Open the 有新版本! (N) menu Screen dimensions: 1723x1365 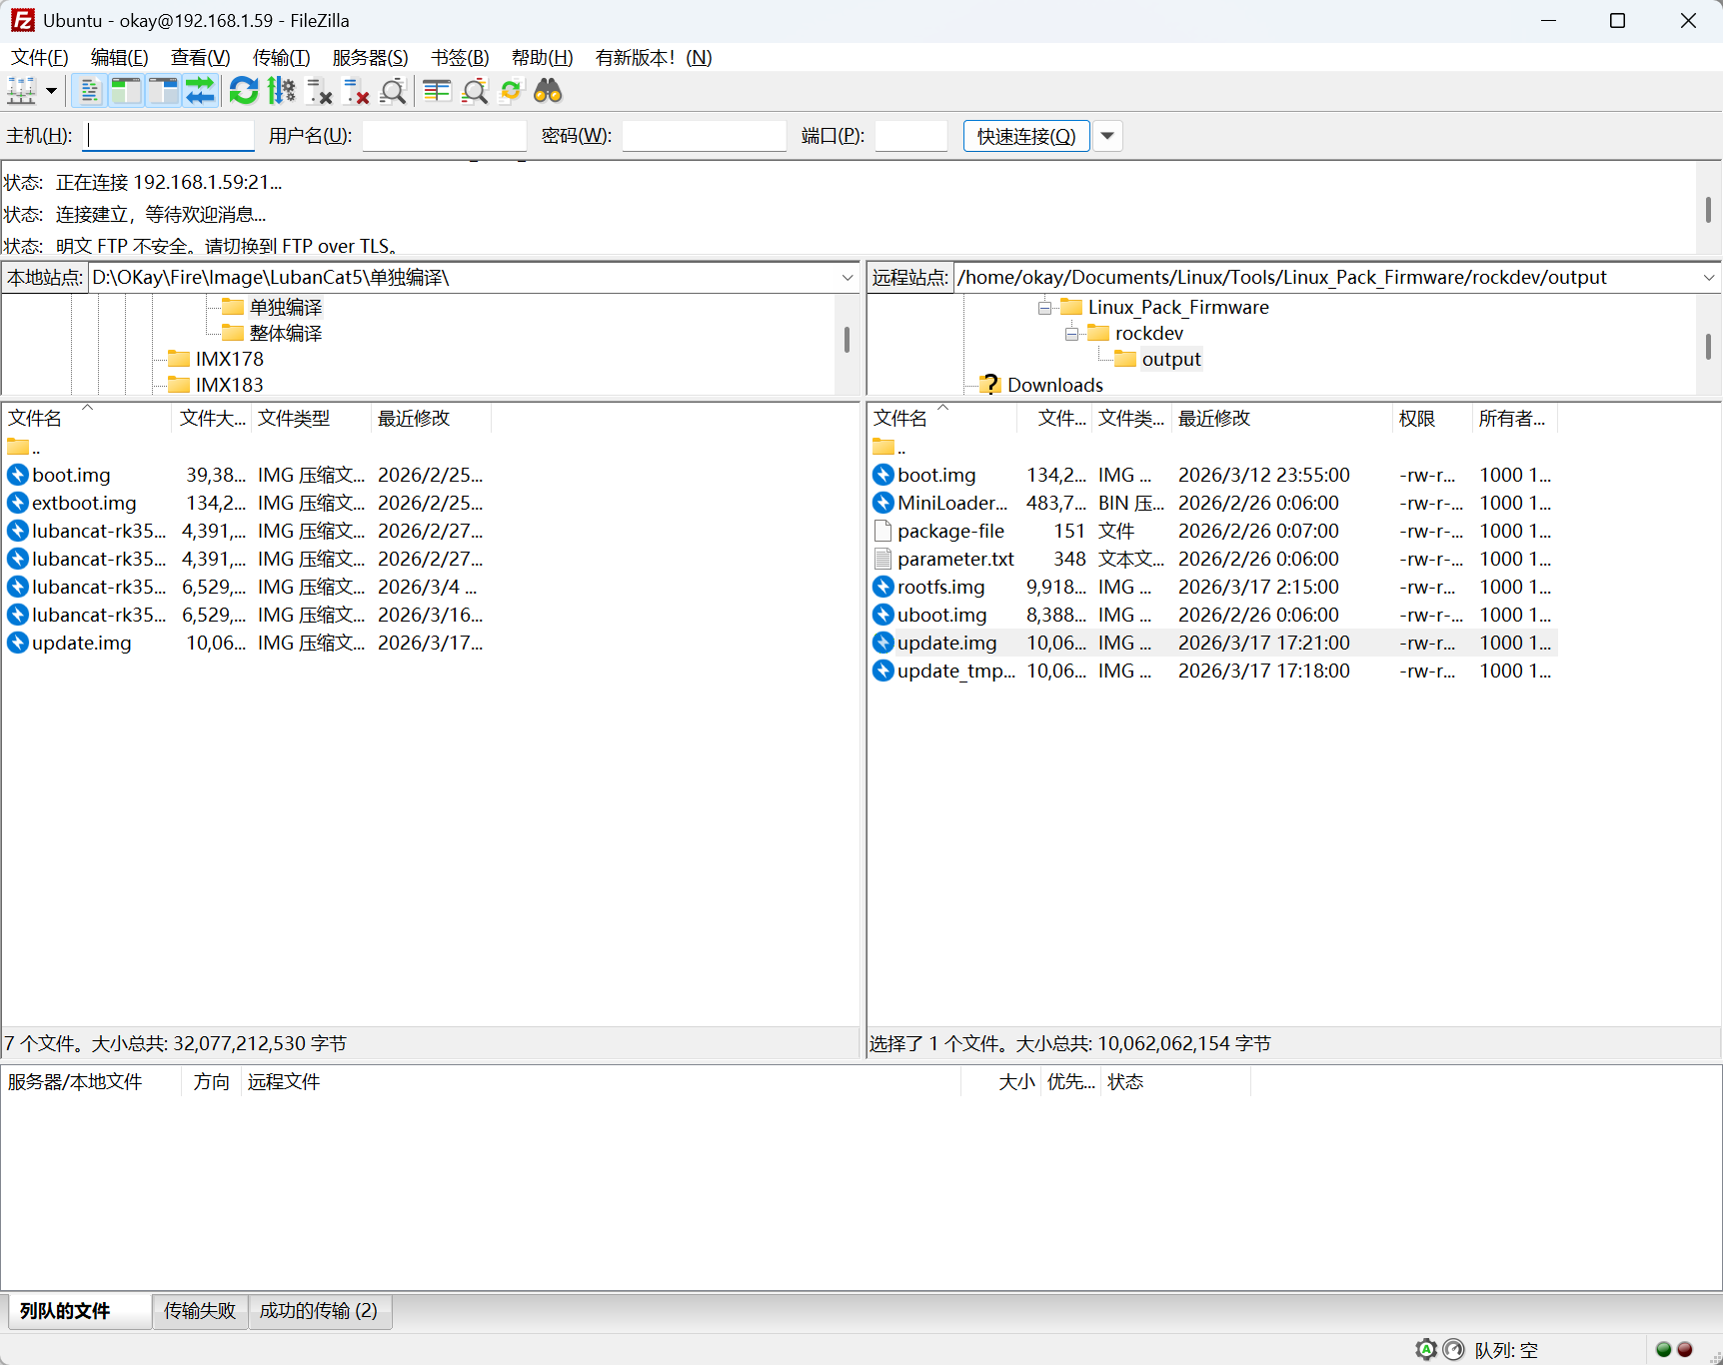click(654, 58)
